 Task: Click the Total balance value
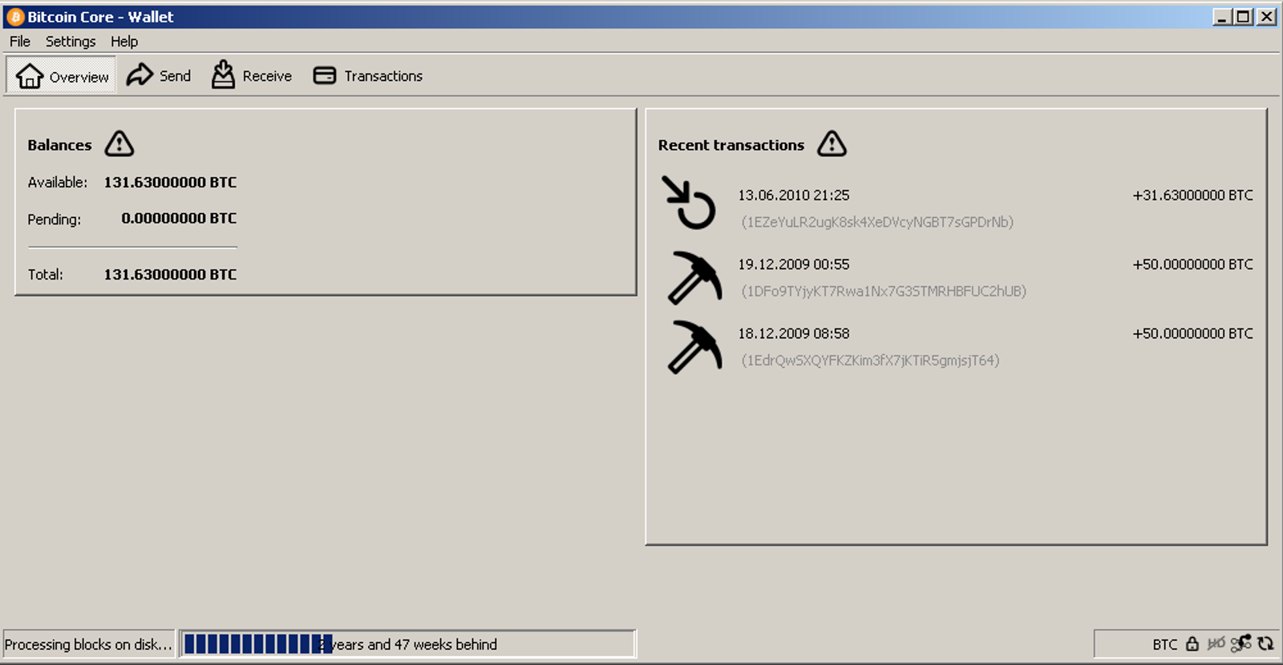tap(170, 274)
